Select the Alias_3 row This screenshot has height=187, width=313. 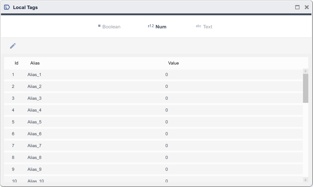34,98
